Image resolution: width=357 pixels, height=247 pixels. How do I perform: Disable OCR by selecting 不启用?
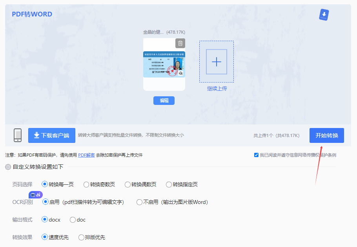tap(140, 202)
